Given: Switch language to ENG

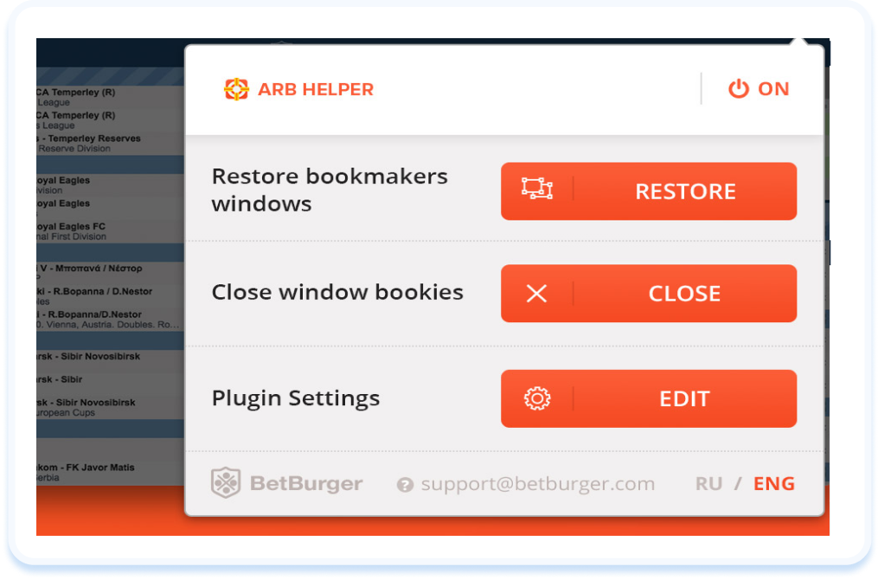Looking at the screenshot, I should click(x=774, y=484).
